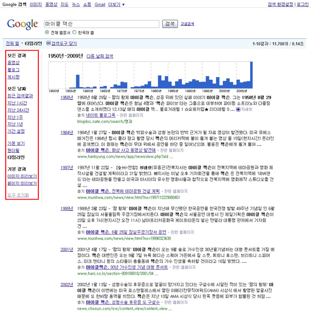Image resolution: width=311 pixels, height=314 pixels.
Task: Close search tools via 검색도구 닫기
Action: [64, 43]
